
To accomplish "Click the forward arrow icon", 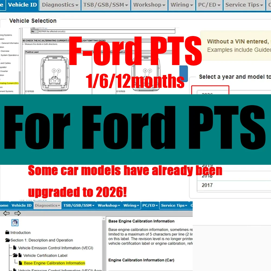I will [17, 213].
